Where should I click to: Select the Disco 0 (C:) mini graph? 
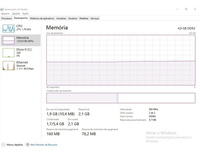tap(8, 53)
